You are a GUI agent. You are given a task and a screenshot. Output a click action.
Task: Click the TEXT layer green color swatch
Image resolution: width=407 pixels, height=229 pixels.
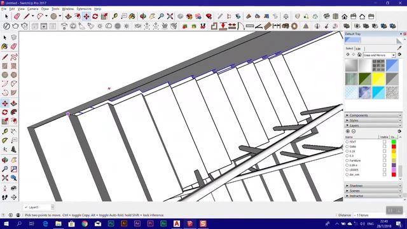point(394,142)
